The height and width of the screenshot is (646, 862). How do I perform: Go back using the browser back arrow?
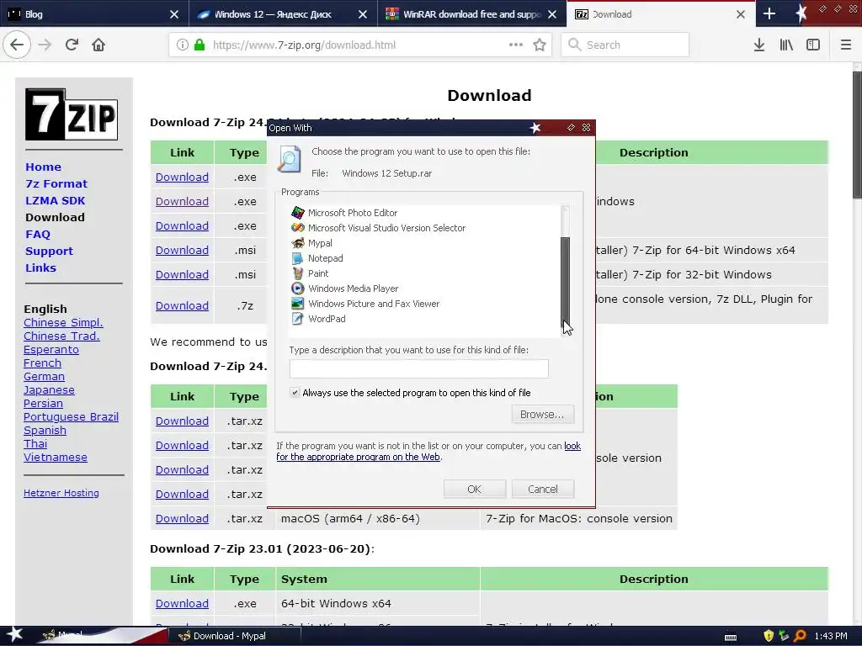tap(17, 45)
